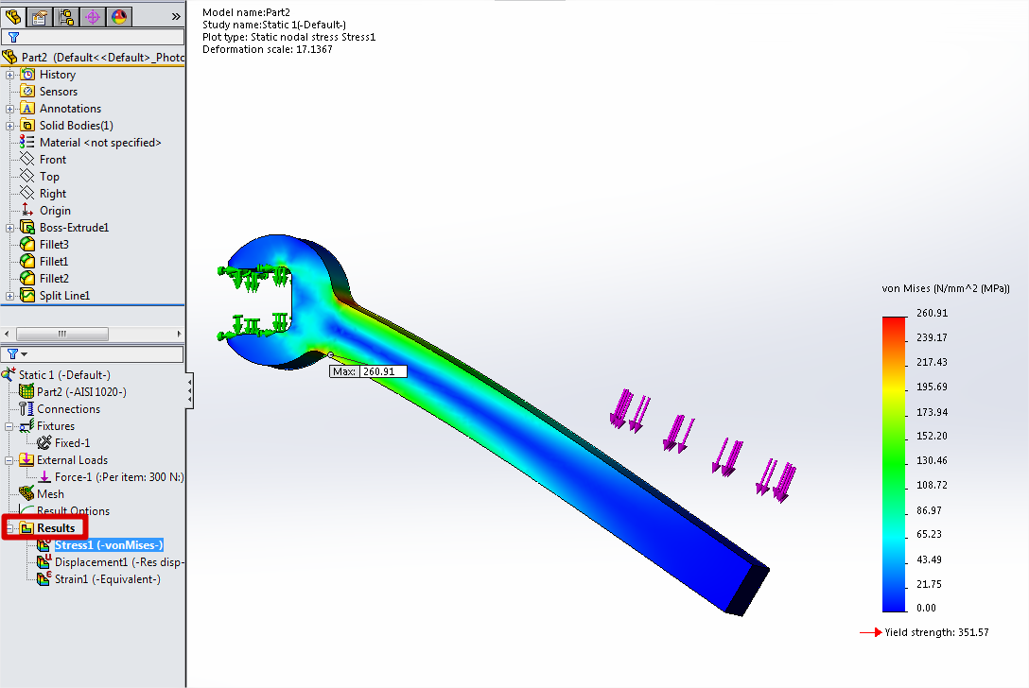This screenshot has width=1029, height=688.
Task: Open the simulation tree filter dropdown
Action: (18, 353)
